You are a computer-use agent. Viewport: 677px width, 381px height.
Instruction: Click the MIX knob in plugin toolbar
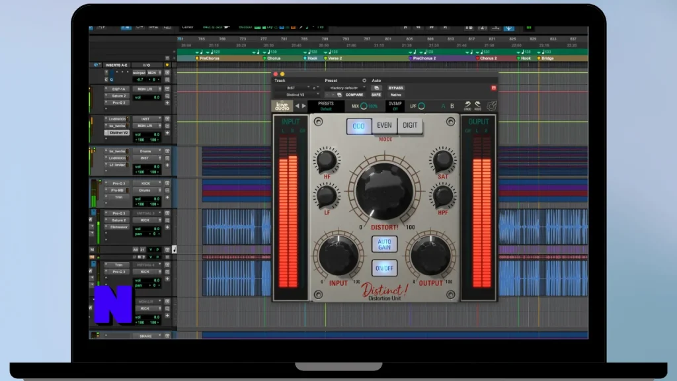coord(364,106)
